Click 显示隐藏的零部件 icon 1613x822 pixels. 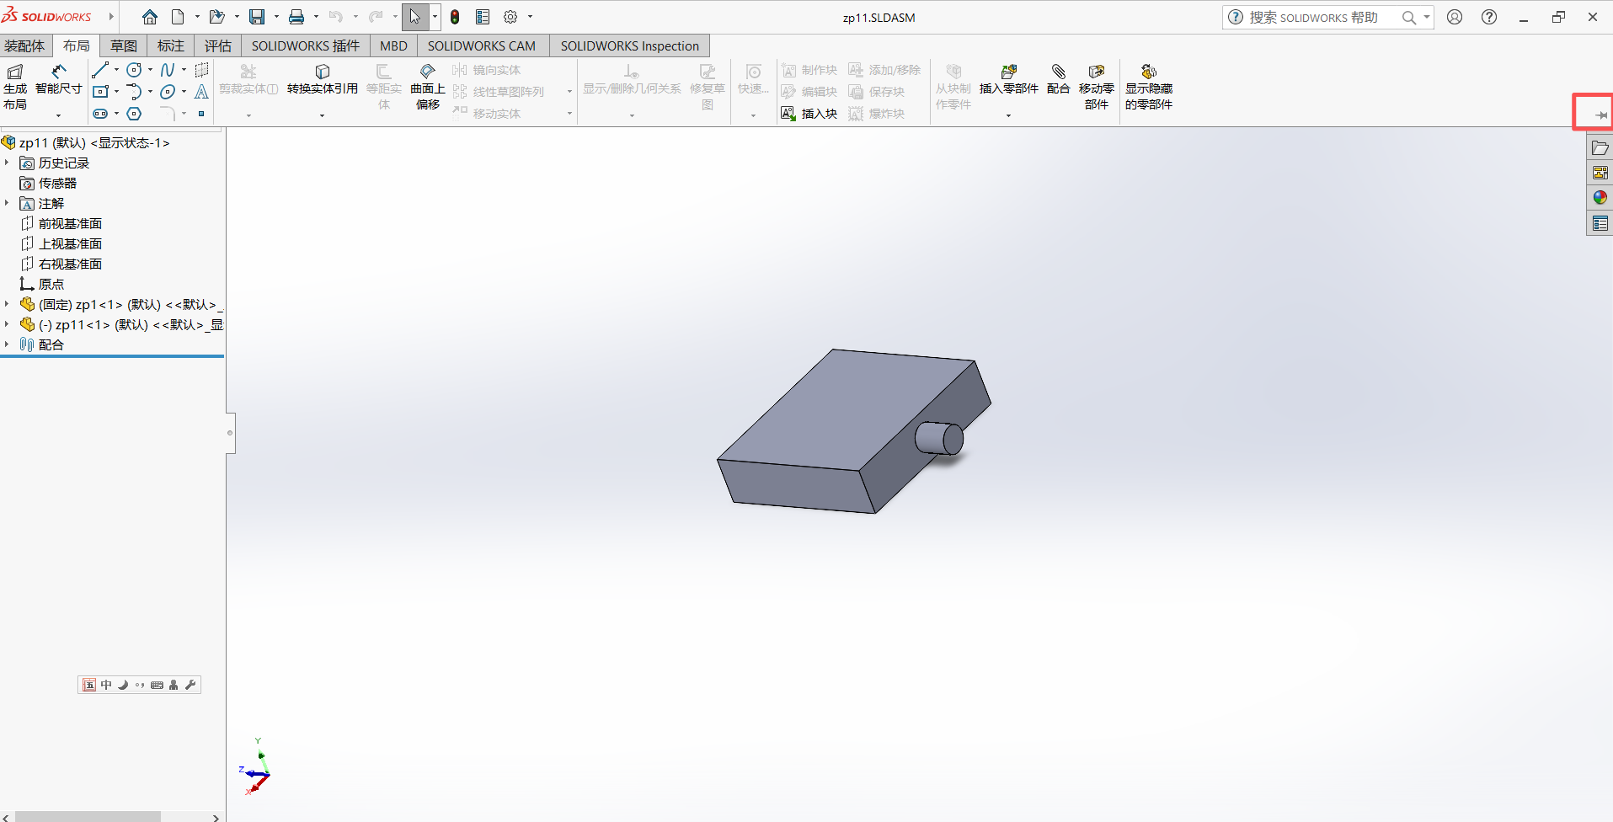click(1148, 78)
